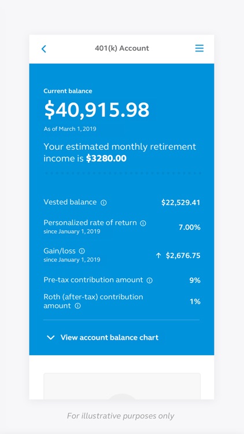Select the $2,676.75 gain amount
Screen dimensions: 244x434
click(x=183, y=255)
